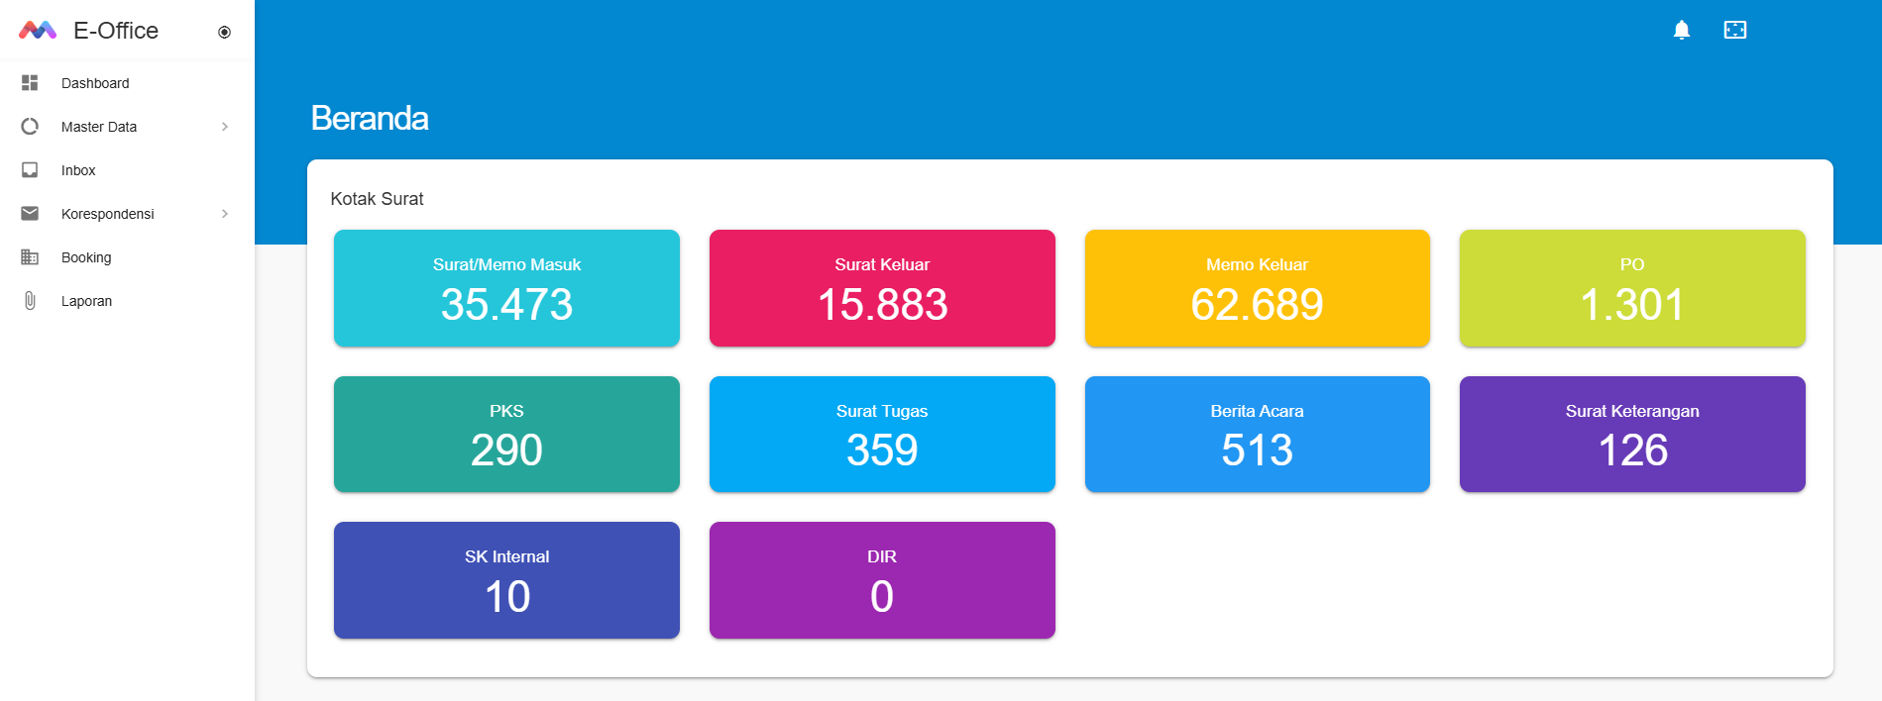Viewport: 1882px width, 701px height.
Task: Toggle fullscreen mode icon
Action: [1735, 30]
